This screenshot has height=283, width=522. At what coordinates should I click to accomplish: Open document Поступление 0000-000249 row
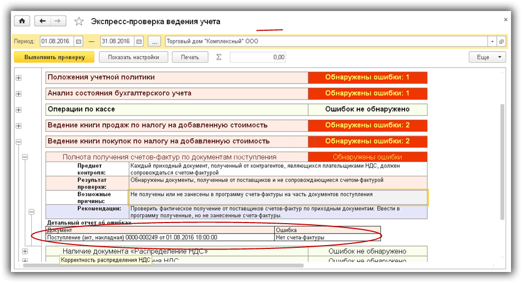point(160,238)
